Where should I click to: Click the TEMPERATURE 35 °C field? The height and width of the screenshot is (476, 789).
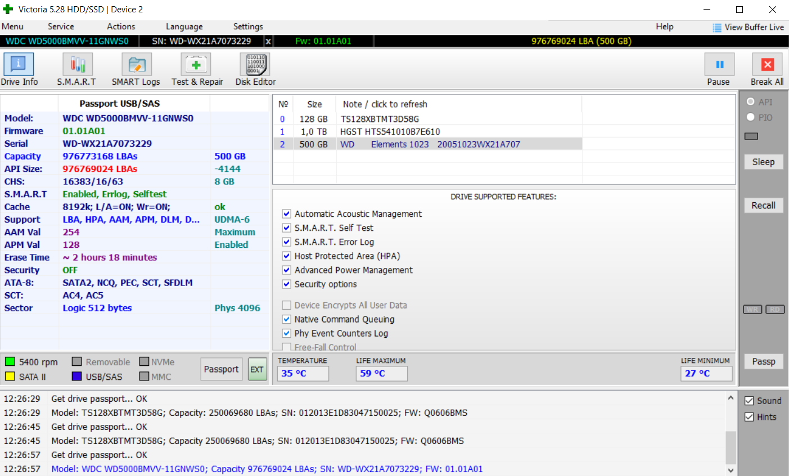point(303,374)
